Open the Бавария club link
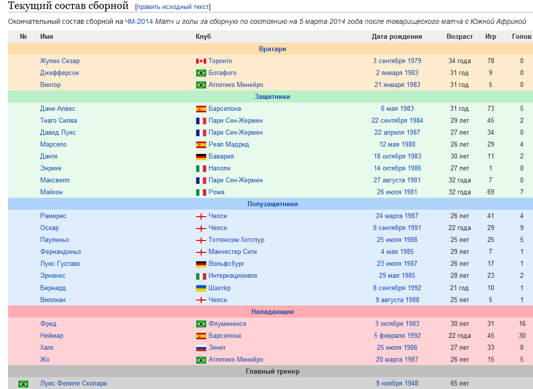 pos(221,156)
